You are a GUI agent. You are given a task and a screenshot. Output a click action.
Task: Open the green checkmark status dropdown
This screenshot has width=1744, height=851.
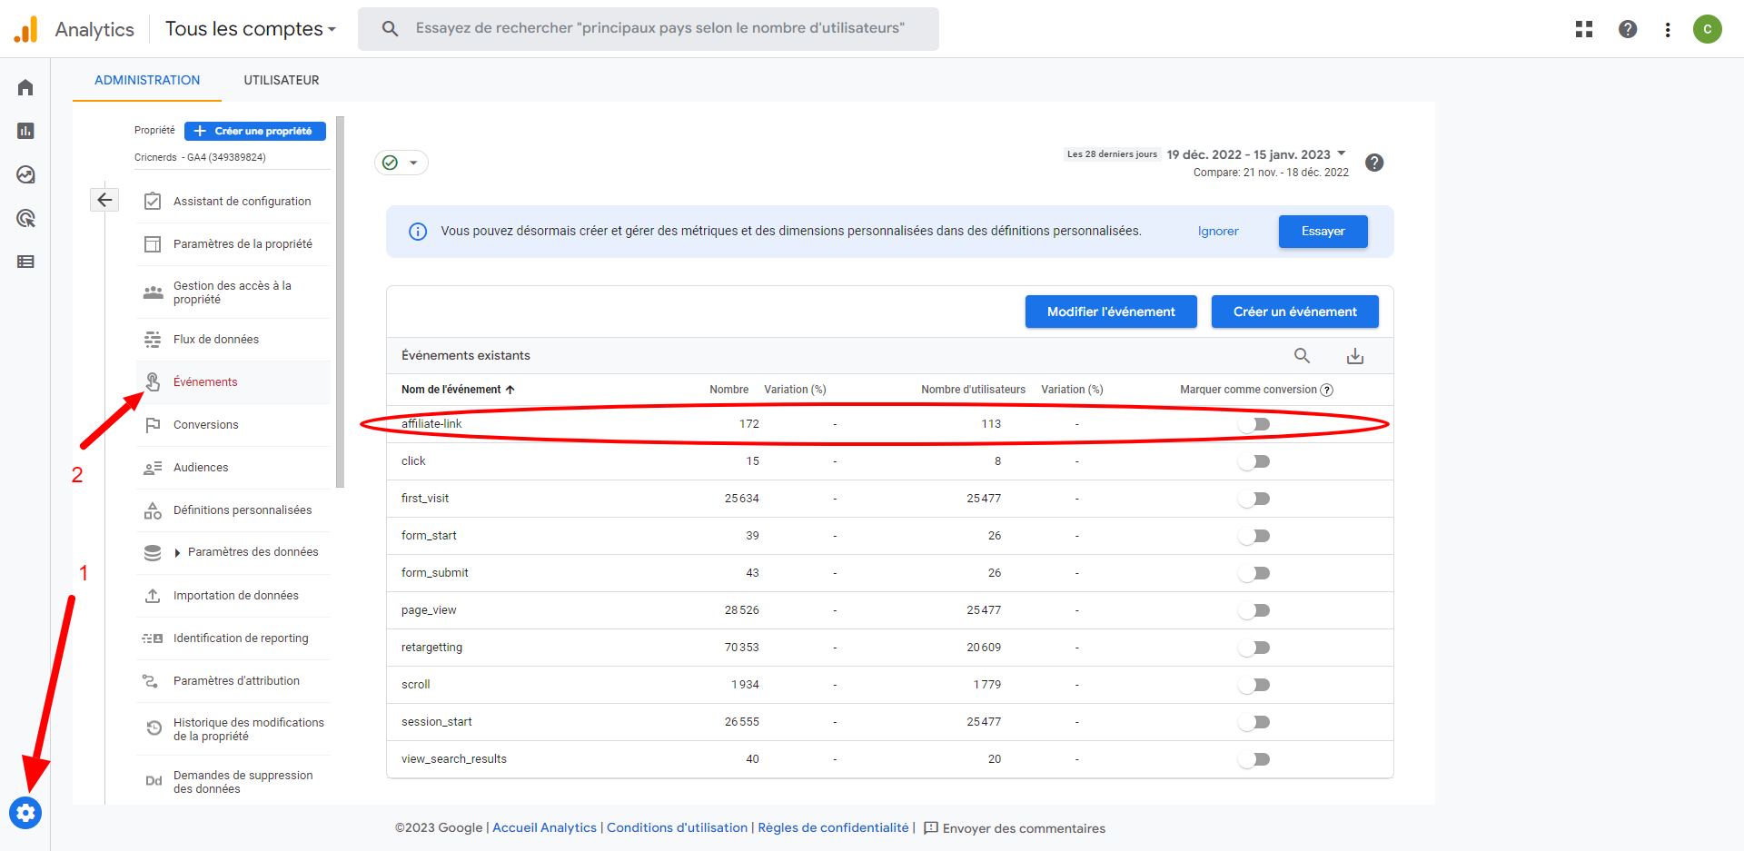coord(401,163)
